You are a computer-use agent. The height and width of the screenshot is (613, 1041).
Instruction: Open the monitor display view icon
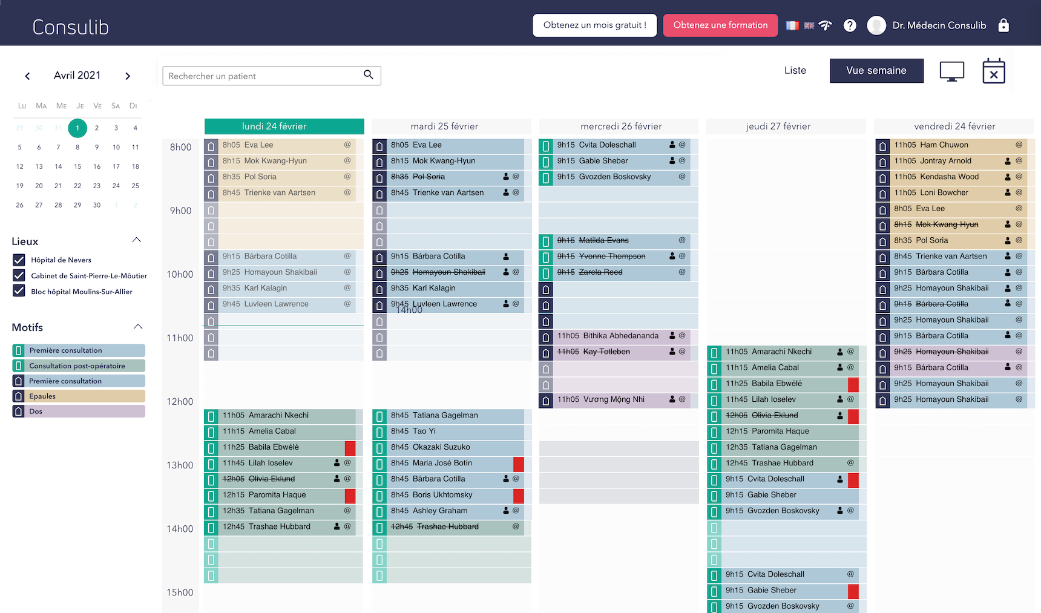click(x=951, y=71)
